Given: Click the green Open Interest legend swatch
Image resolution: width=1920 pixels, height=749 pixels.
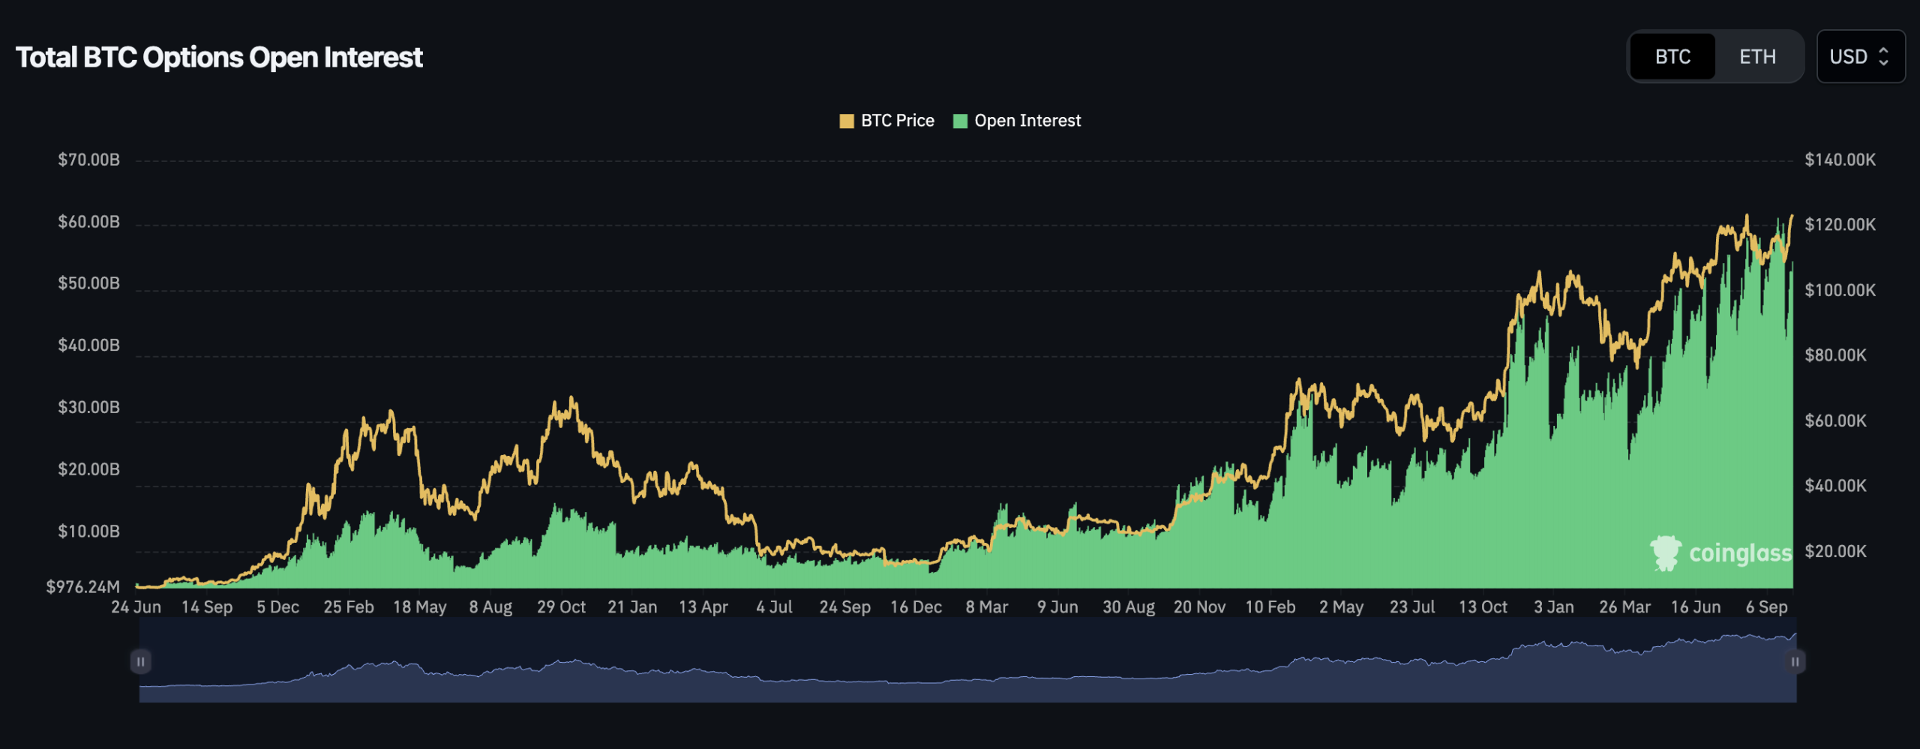Looking at the screenshot, I should [959, 120].
